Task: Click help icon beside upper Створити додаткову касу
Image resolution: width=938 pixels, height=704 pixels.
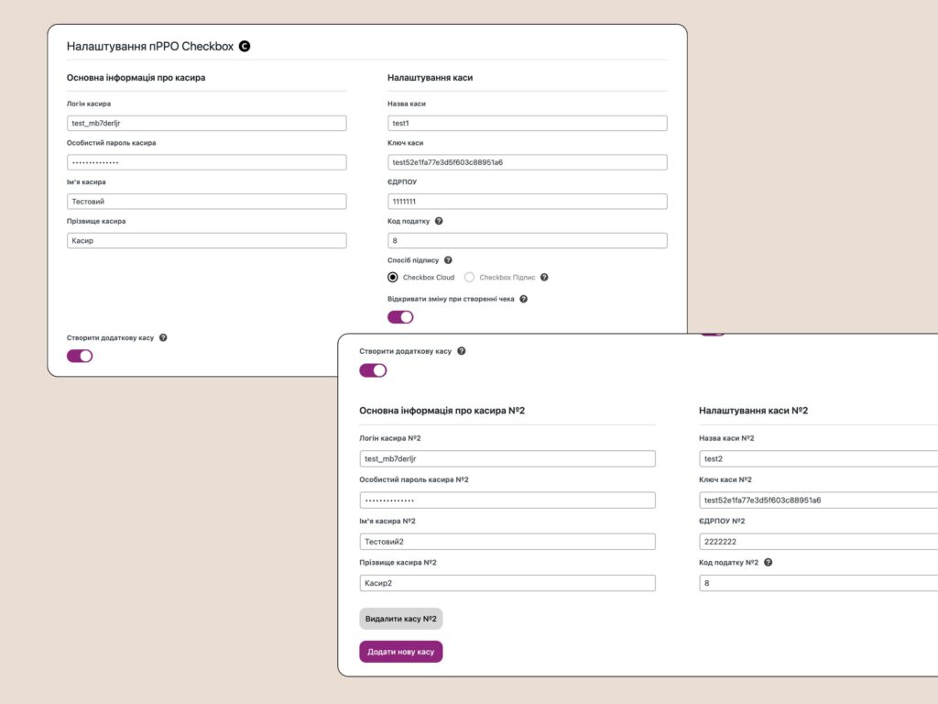Action: click(x=163, y=337)
